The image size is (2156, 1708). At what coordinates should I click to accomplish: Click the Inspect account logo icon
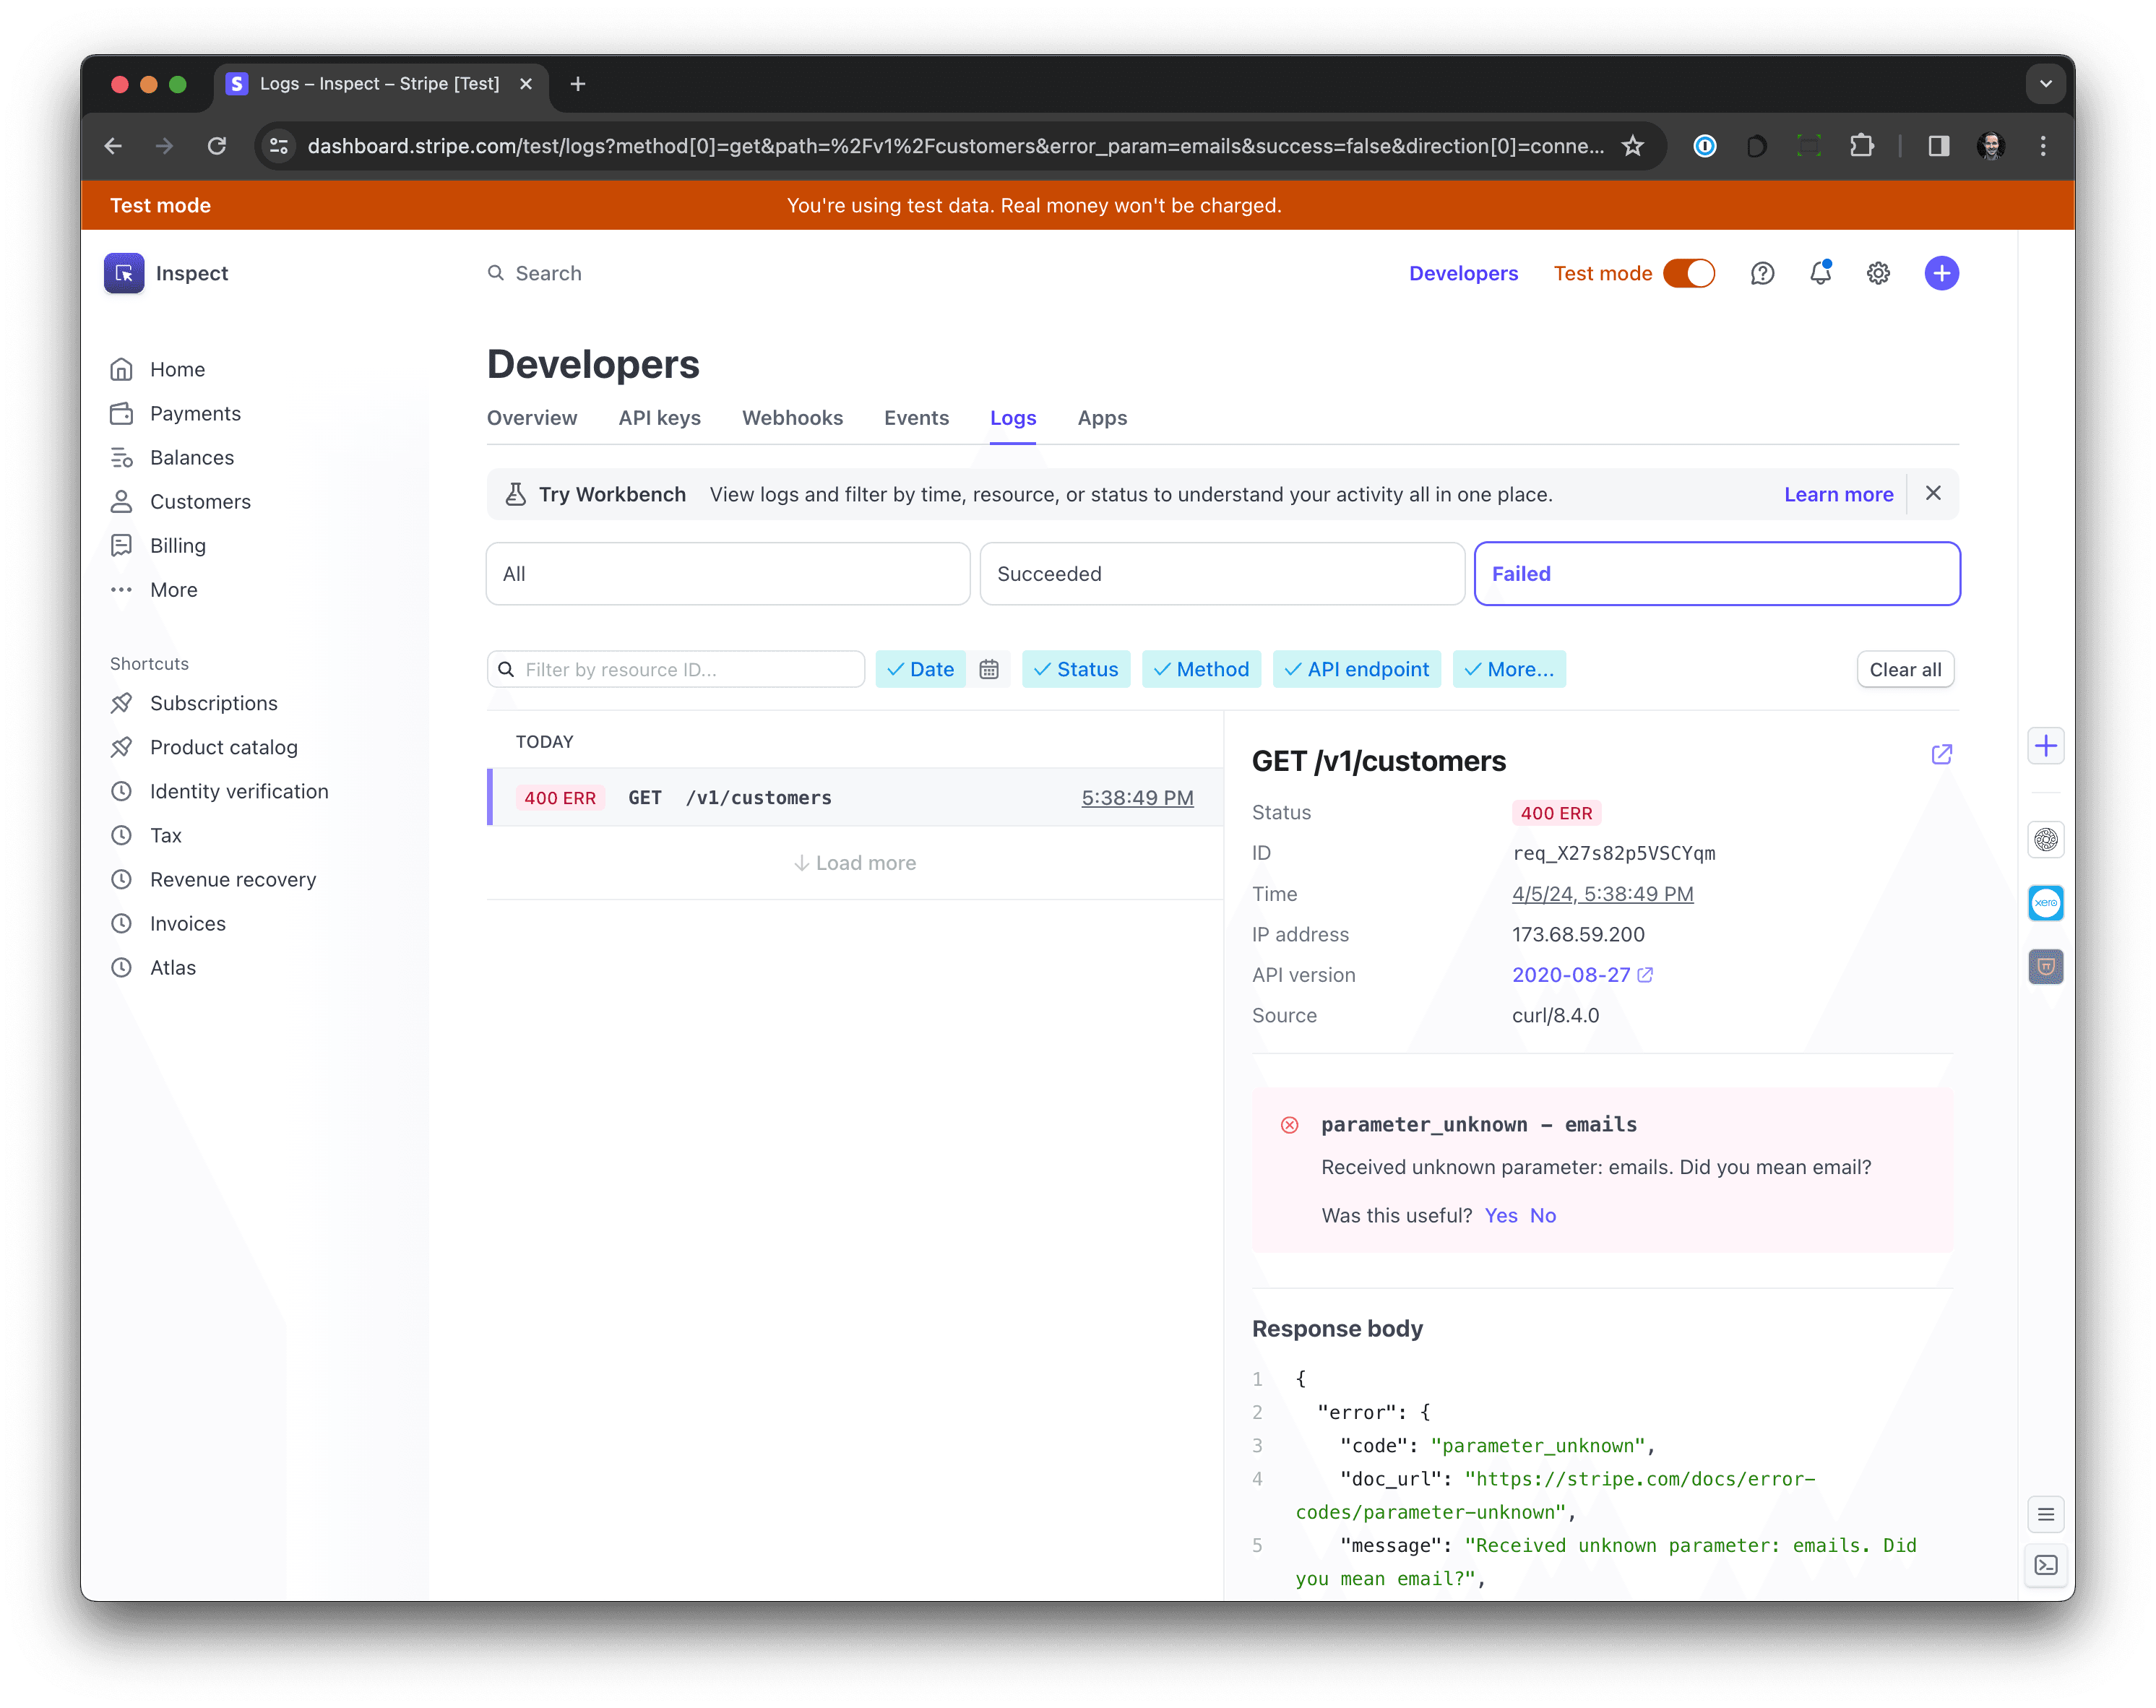point(124,273)
